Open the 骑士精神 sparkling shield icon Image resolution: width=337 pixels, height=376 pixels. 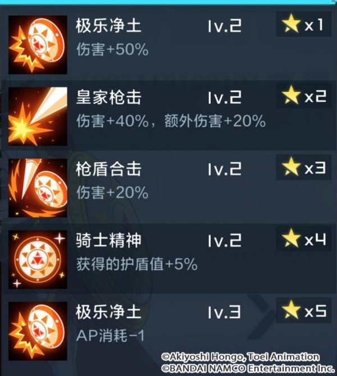click(x=38, y=259)
